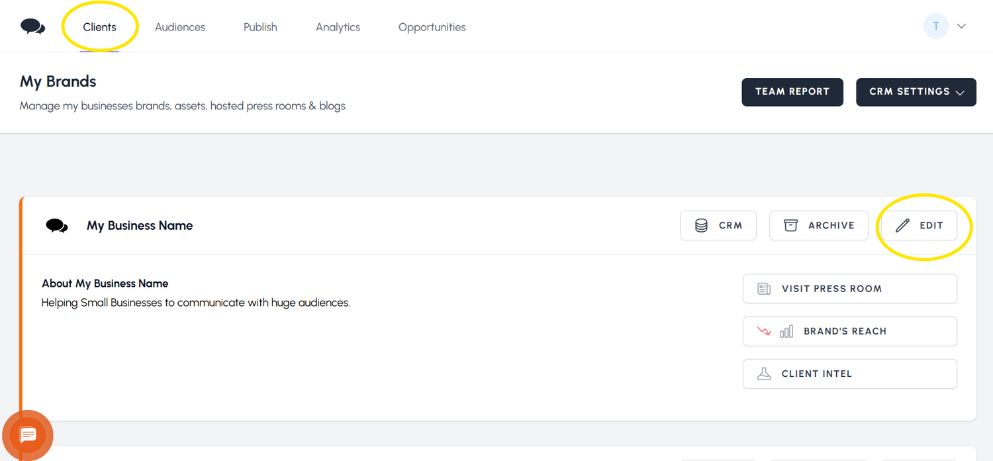The image size is (993, 461).
Task: Open the Analytics tab
Action: pyautogui.click(x=338, y=27)
